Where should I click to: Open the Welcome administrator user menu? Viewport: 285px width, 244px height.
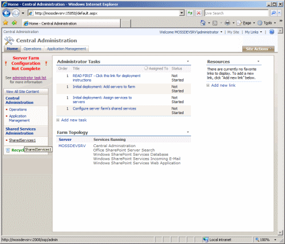tap(191, 32)
